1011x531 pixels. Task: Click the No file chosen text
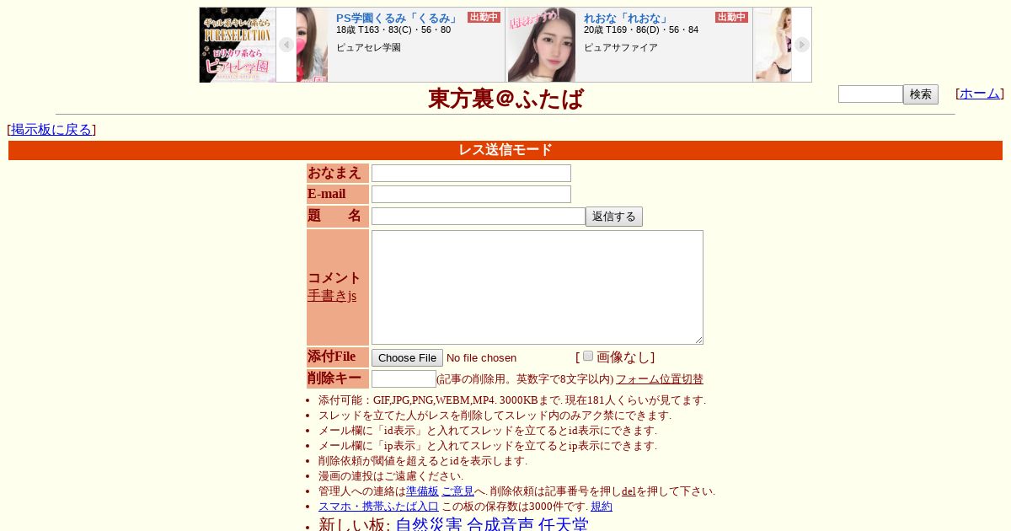(481, 357)
